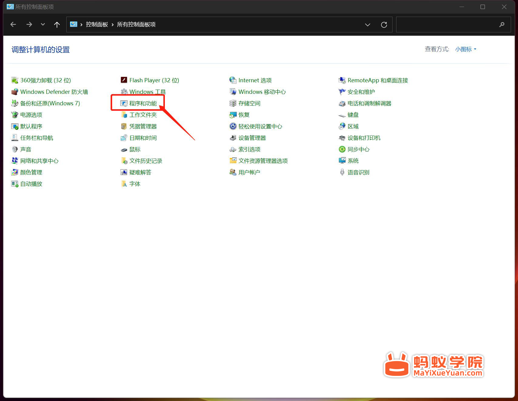Refresh the control panel view
This screenshot has height=401, width=518.
click(x=384, y=25)
